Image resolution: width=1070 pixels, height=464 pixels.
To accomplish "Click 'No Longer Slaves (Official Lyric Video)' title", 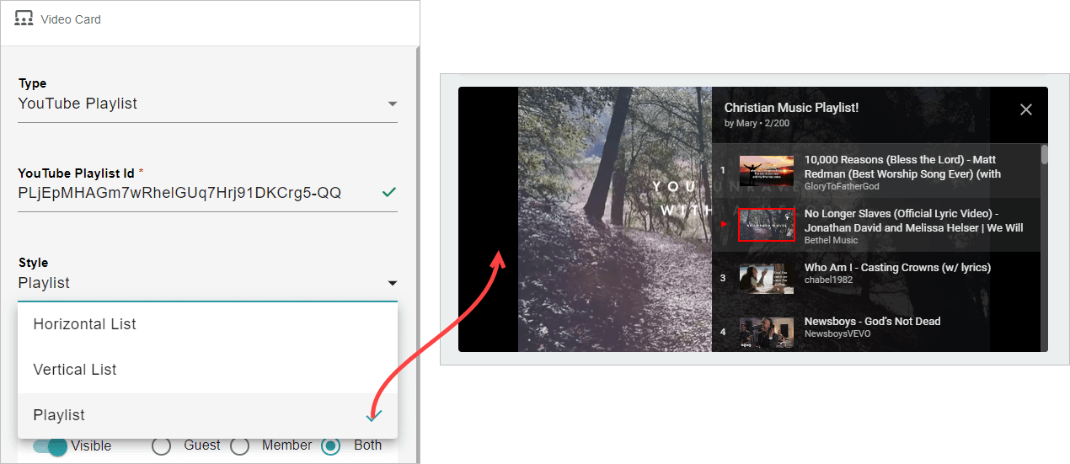I will (x=914, y=221).
